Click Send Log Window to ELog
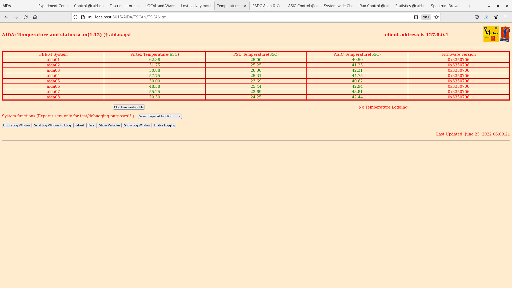 pos(52,125)
